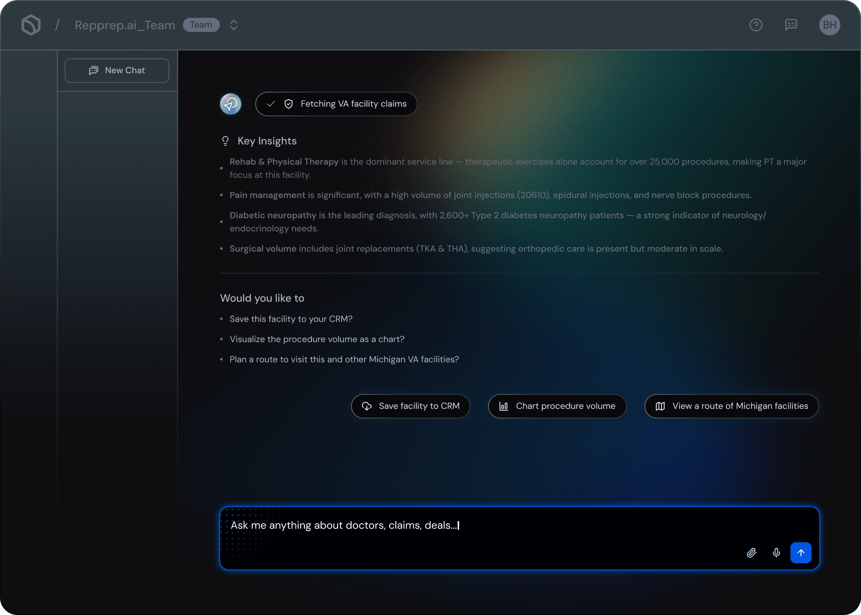
Task: Click the BH user avatar
Action: coord(829,25)
